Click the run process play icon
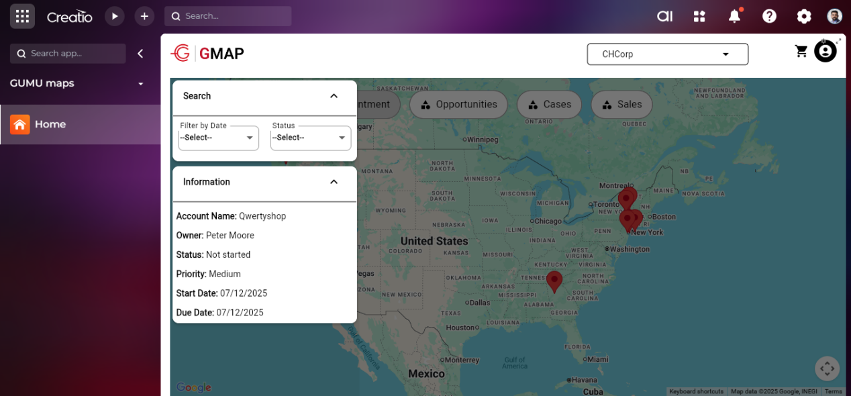Screen dimensions: 851x396 click(x=115, y=16)
